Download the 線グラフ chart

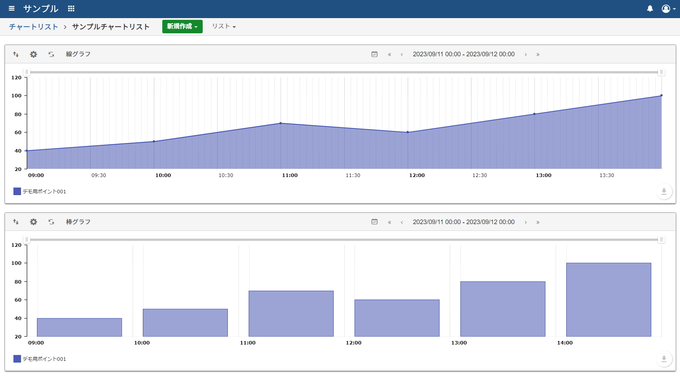[664, 192]
